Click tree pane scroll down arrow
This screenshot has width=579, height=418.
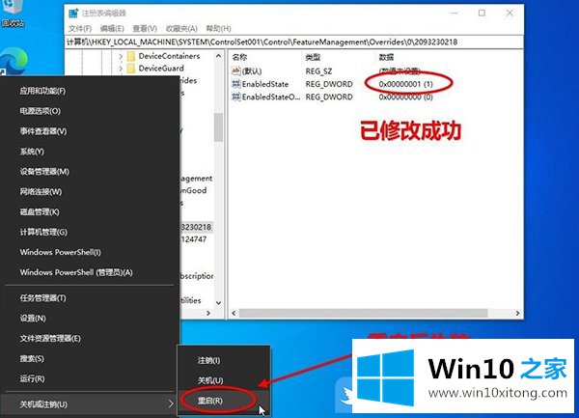[x=218, y=303]
